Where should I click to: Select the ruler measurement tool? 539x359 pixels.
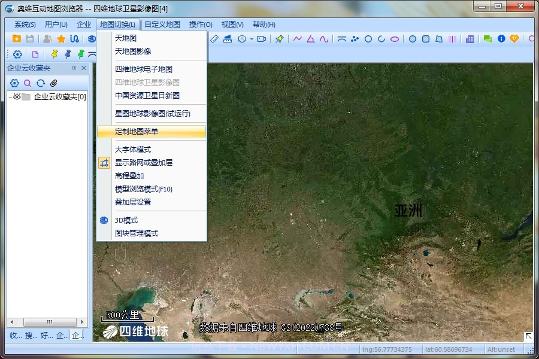tap(215, 38)
